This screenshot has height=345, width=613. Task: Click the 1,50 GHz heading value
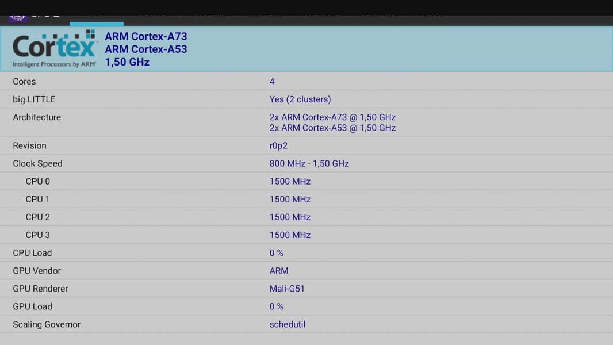(127, 62)
